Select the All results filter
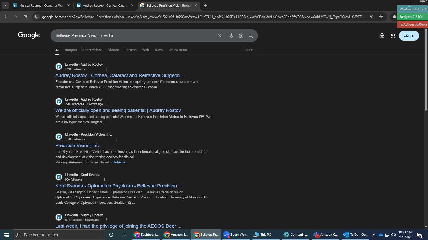Image resolution: width=428 pixels, height=240 pixels. 57,50
